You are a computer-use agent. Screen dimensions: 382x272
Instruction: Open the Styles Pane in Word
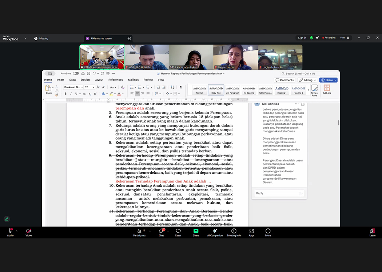point(314,90)
